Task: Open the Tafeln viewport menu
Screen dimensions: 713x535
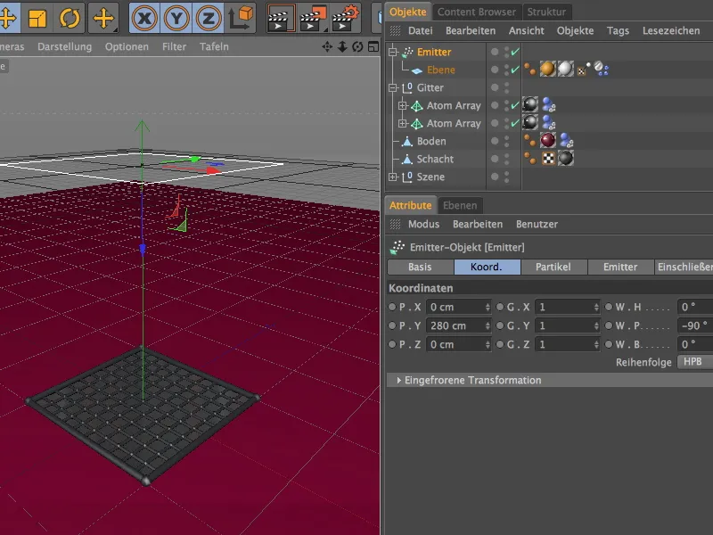Action: 214,46
